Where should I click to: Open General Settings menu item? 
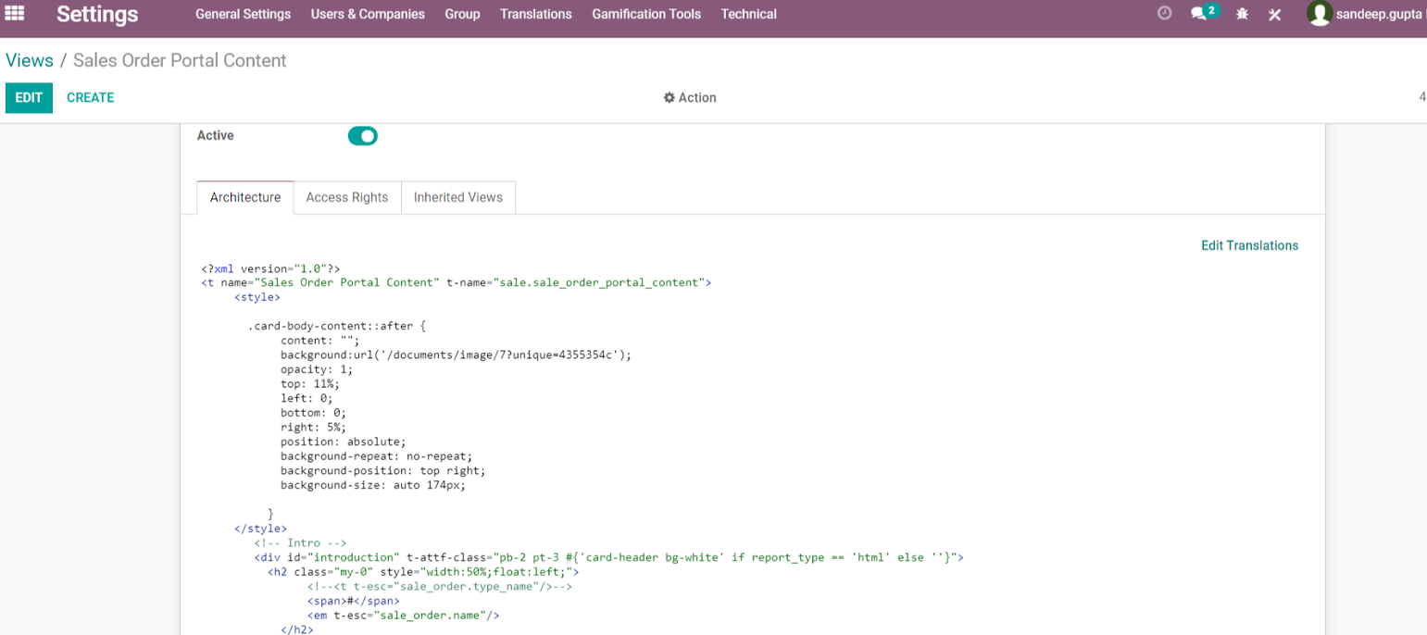tap(243, 14)
